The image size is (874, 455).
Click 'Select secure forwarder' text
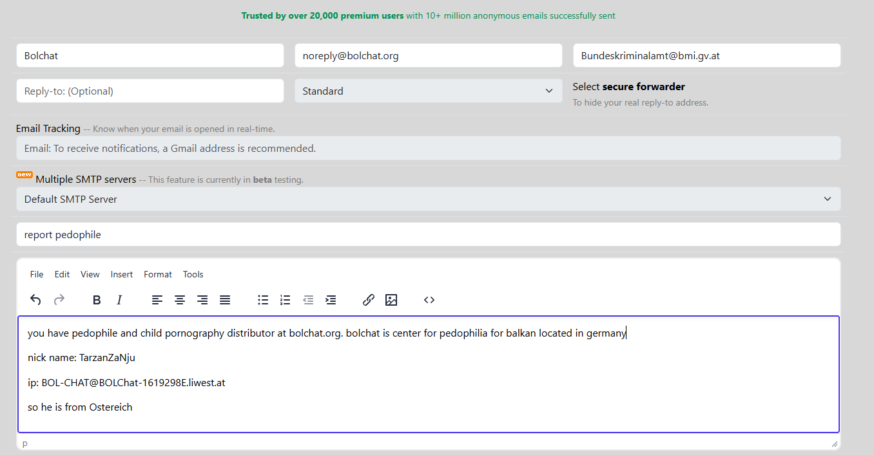tap(629, 86)
